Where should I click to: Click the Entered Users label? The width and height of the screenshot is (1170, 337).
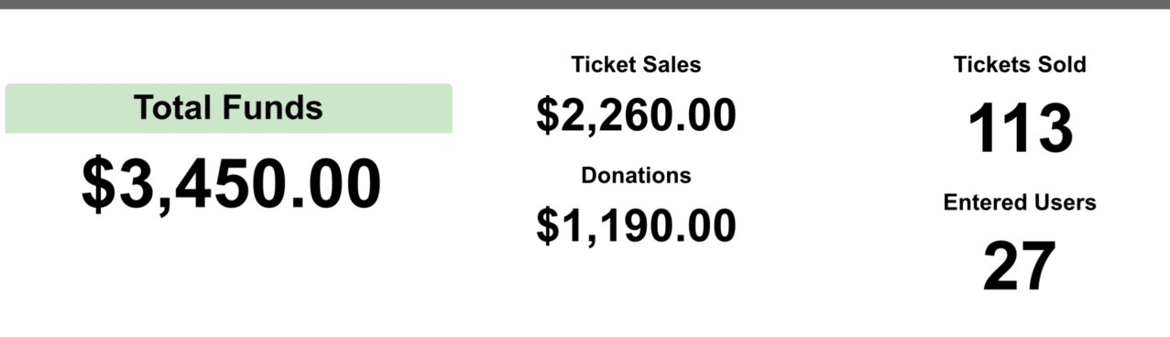[x=1020, y=202]
